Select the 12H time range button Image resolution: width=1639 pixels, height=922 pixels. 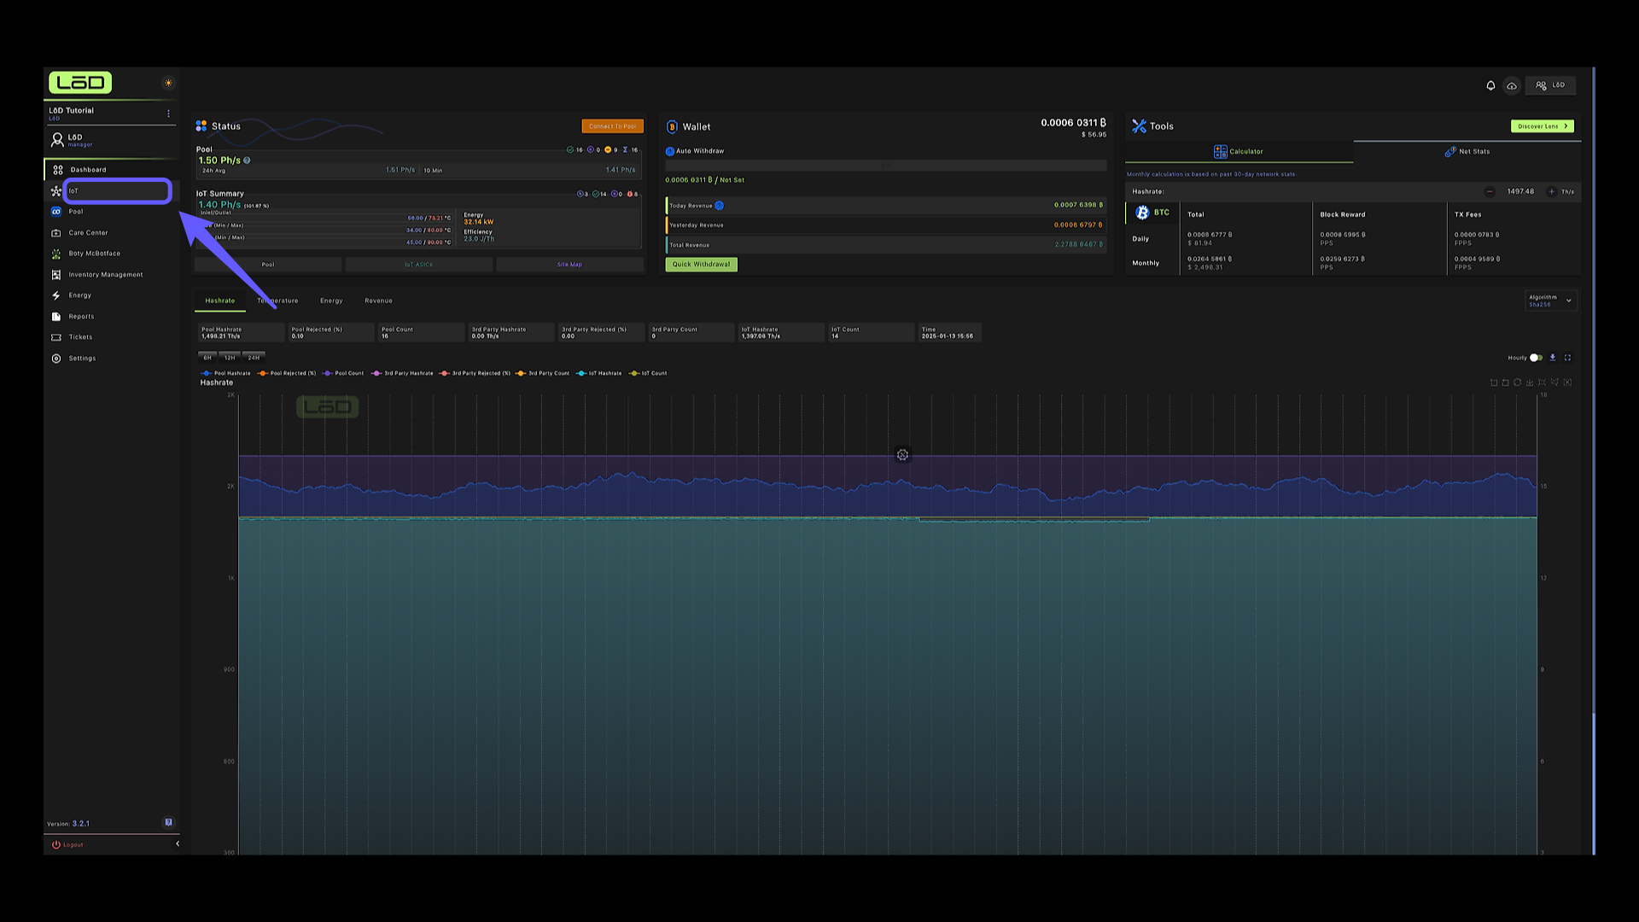tap(230, 358)
